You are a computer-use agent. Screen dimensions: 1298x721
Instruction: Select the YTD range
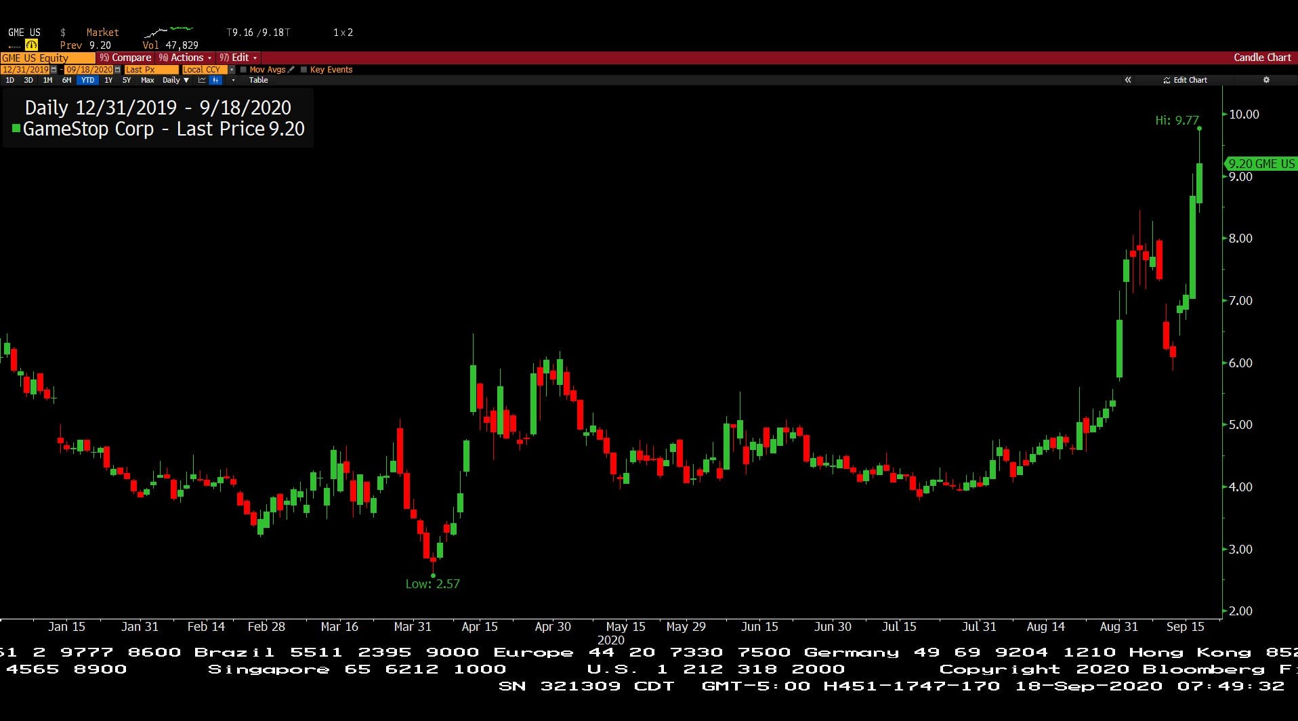(x=88, y=80)
